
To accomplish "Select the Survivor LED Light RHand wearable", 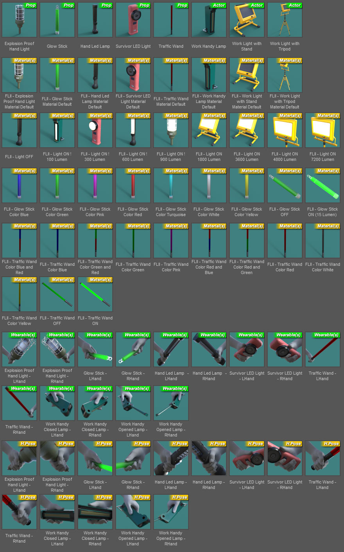I will pyautogui.click(x=285, y=349).
